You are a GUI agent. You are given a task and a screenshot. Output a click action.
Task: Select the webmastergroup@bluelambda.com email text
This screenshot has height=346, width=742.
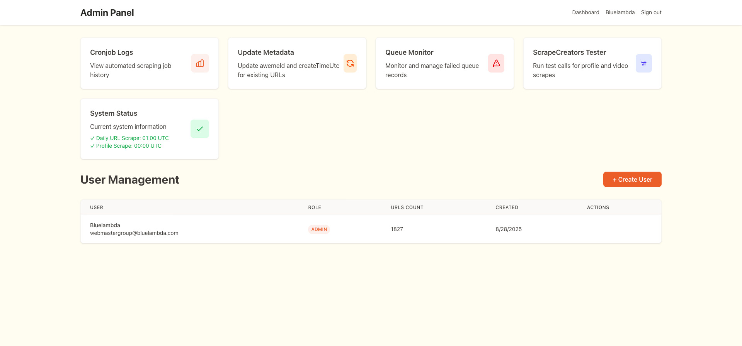click(134, 233)
